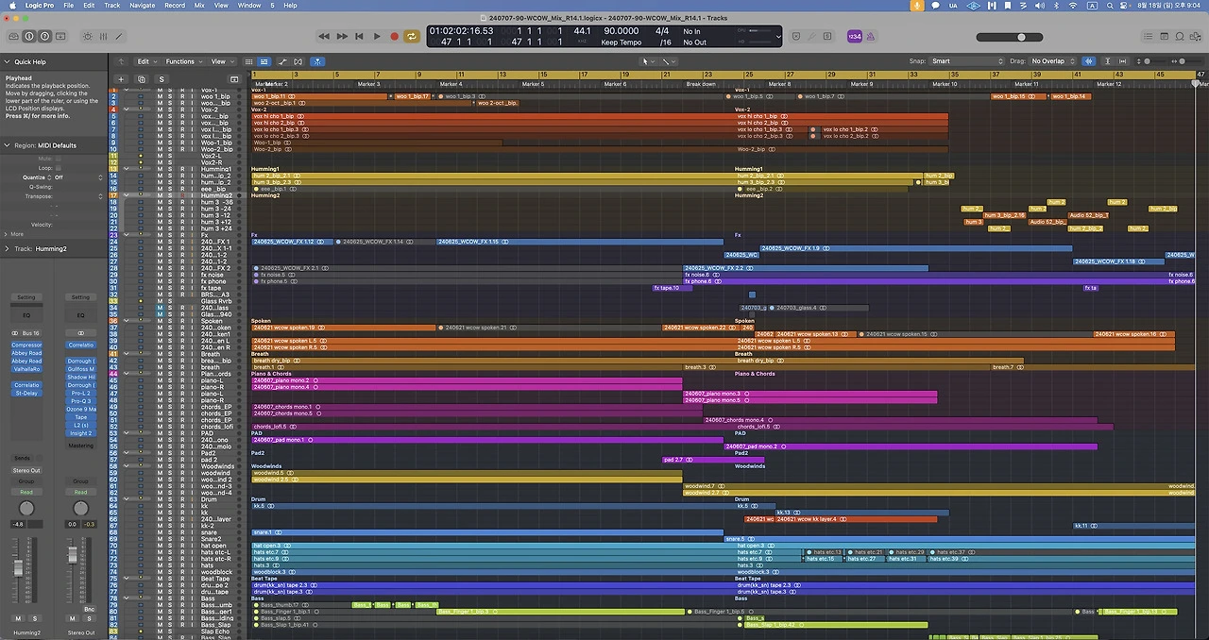Toggle the yellow Cycle mode button

coord(412,37)
